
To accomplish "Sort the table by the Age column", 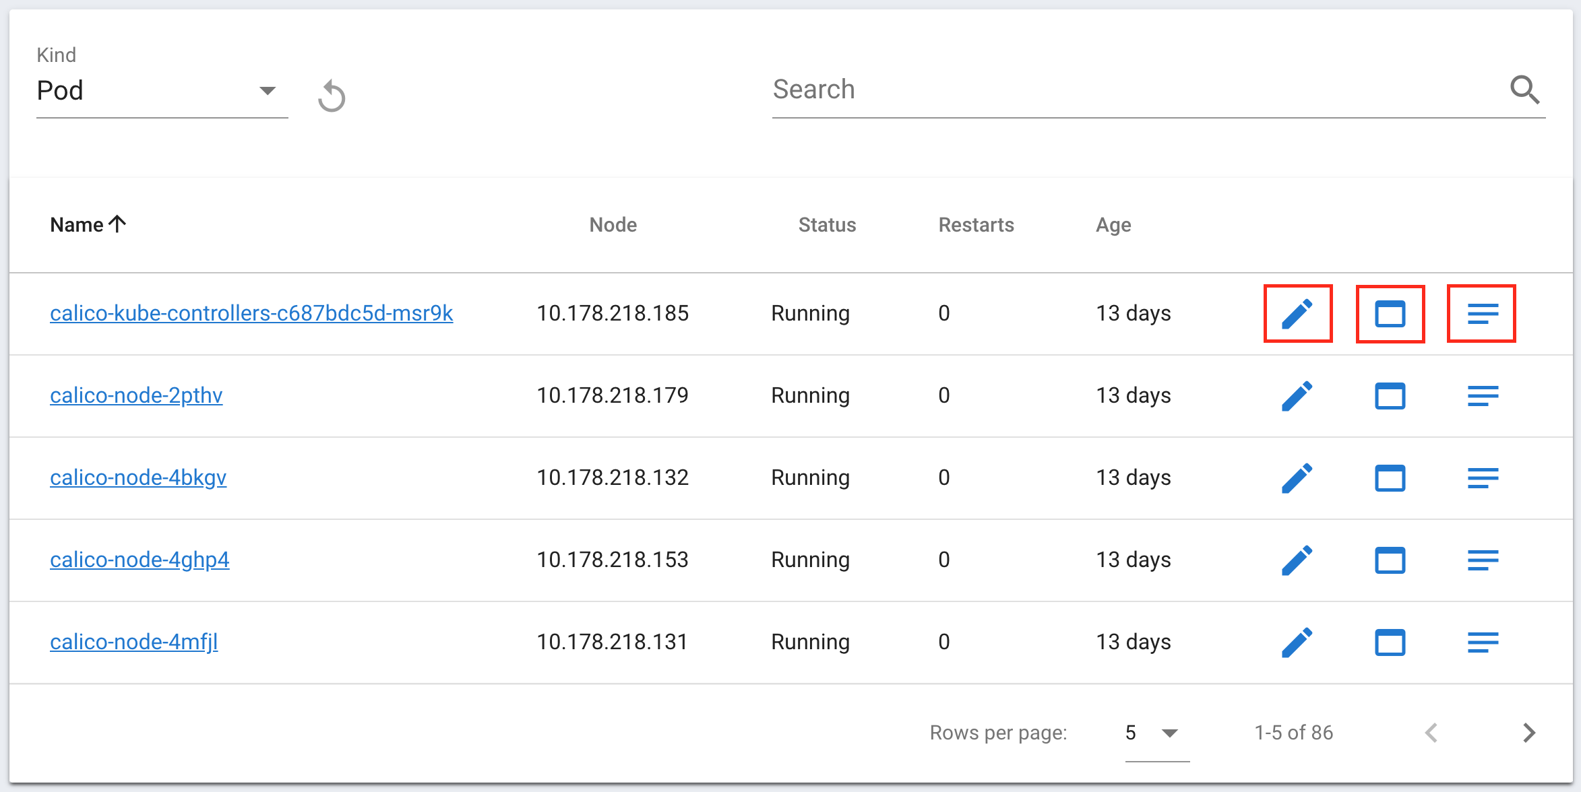I will [x=1113, y=225].
